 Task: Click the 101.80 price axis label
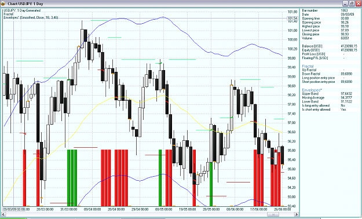pyautogui.click(x=292, y=12)
